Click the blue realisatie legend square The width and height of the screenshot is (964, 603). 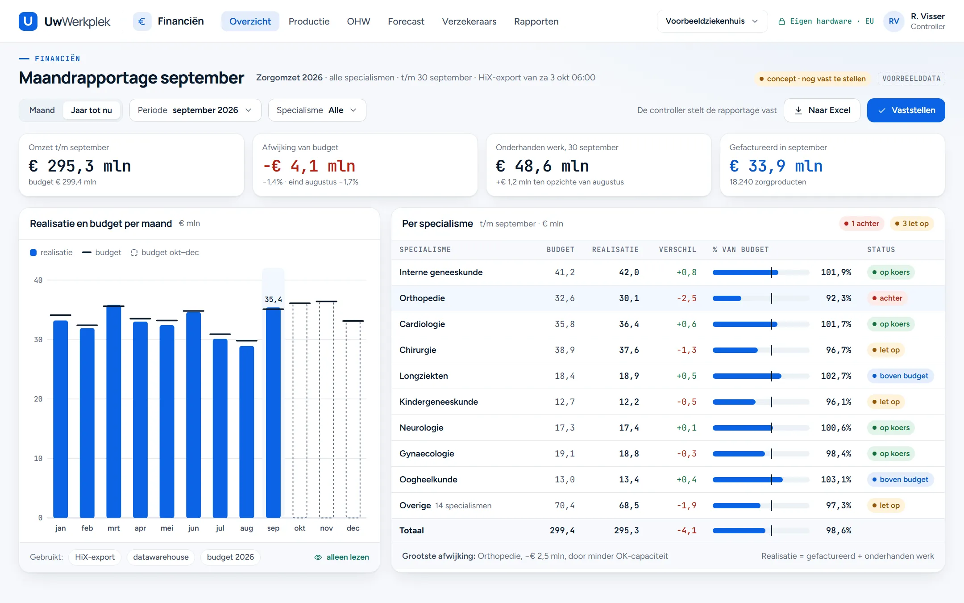tap(33, 252)
